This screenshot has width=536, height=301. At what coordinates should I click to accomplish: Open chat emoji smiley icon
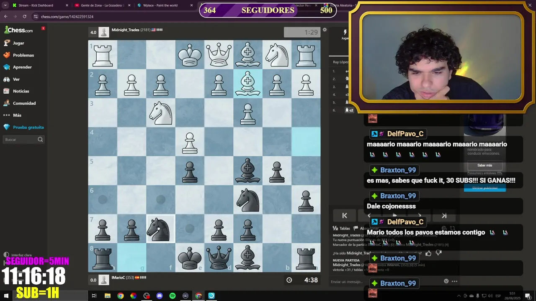tap(446, 281)
